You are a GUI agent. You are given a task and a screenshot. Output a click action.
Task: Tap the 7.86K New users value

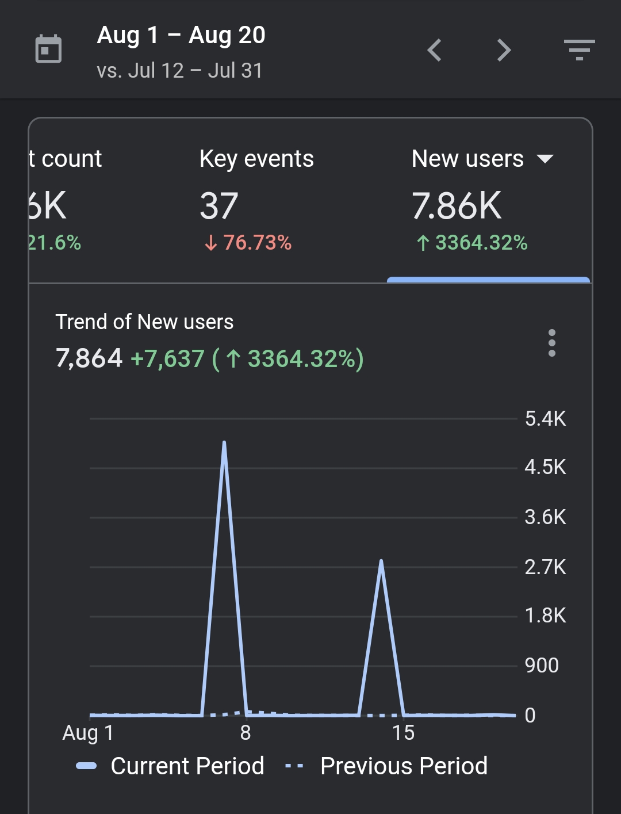(457, 206)
